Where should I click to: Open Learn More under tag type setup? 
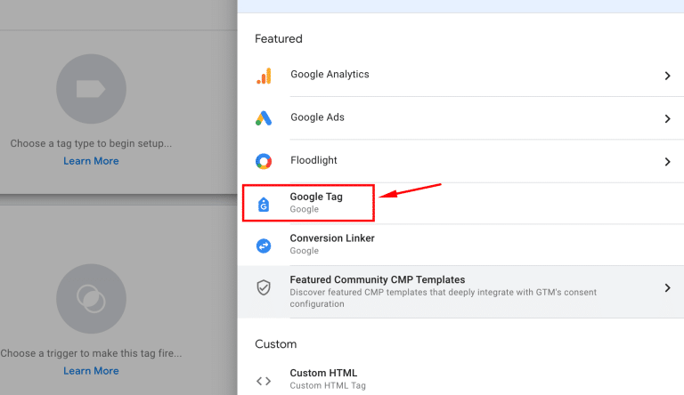91,161
